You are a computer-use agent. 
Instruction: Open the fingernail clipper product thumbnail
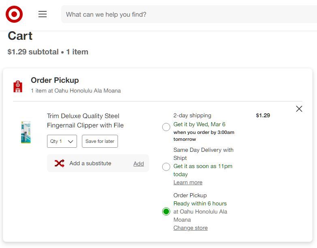pos(26,132)
